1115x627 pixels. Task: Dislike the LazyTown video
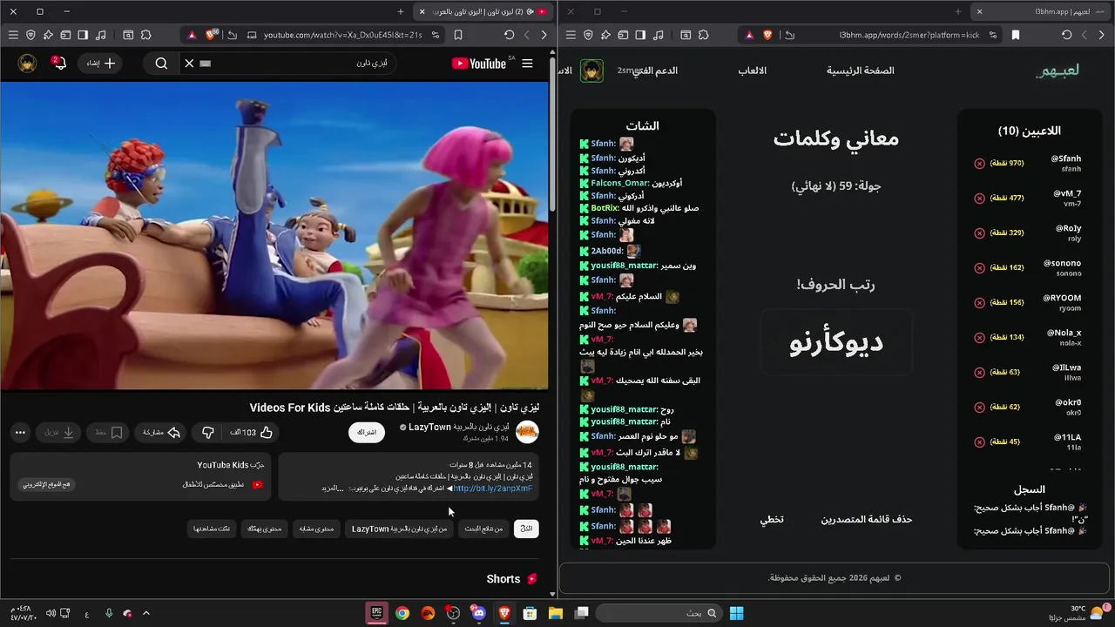(x=208, y=432)
